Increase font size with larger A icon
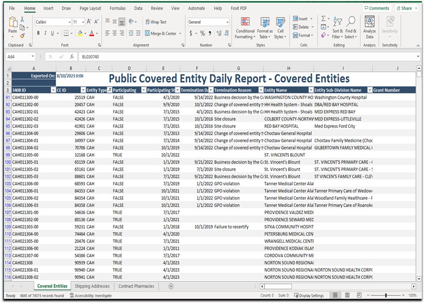425x304 pixels. [x=89, y=22]
